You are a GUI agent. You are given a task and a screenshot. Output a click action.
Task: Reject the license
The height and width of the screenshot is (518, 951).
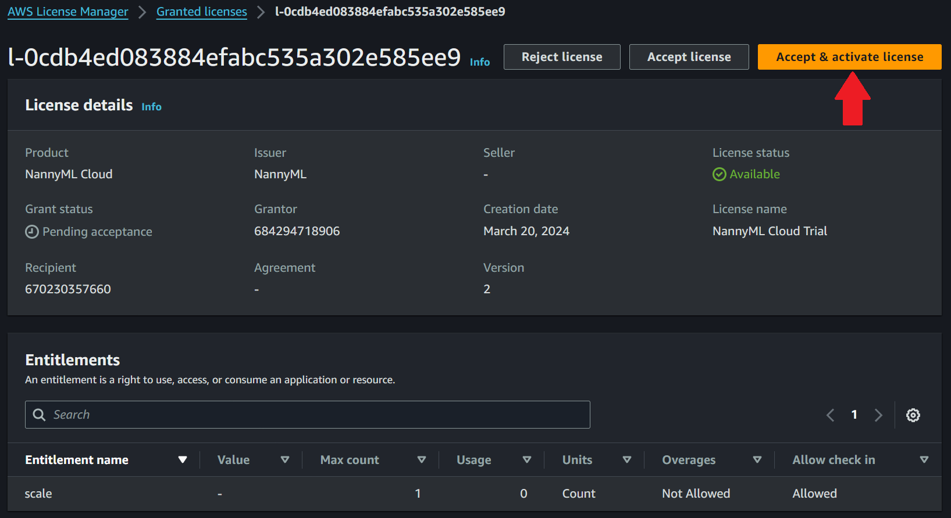[562, 57]
